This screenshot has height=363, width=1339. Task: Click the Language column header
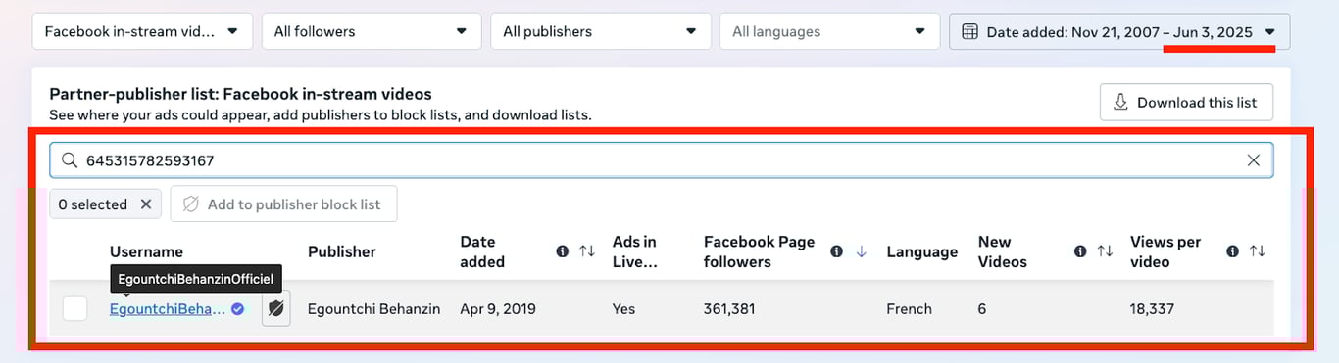[922, 251]
